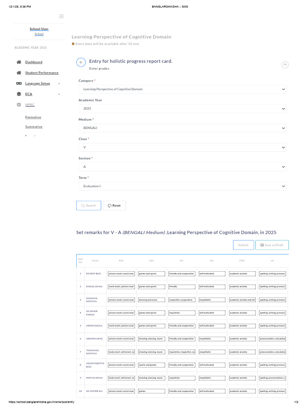Click the EA field for RAJDIP BAG

212,274
